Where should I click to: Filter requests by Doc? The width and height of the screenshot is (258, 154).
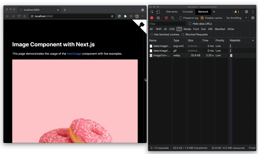click(x=203, y=29)
